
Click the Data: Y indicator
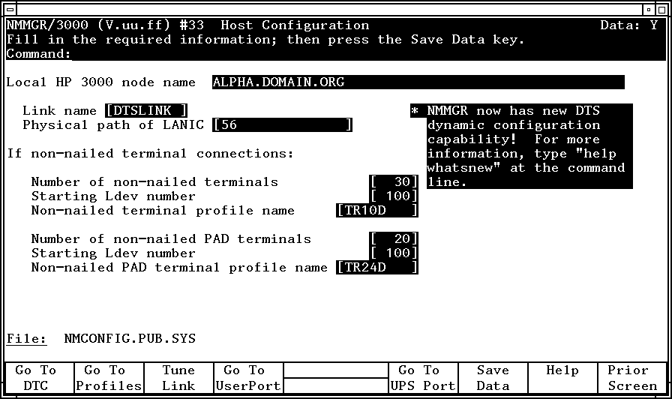(628, 25)
